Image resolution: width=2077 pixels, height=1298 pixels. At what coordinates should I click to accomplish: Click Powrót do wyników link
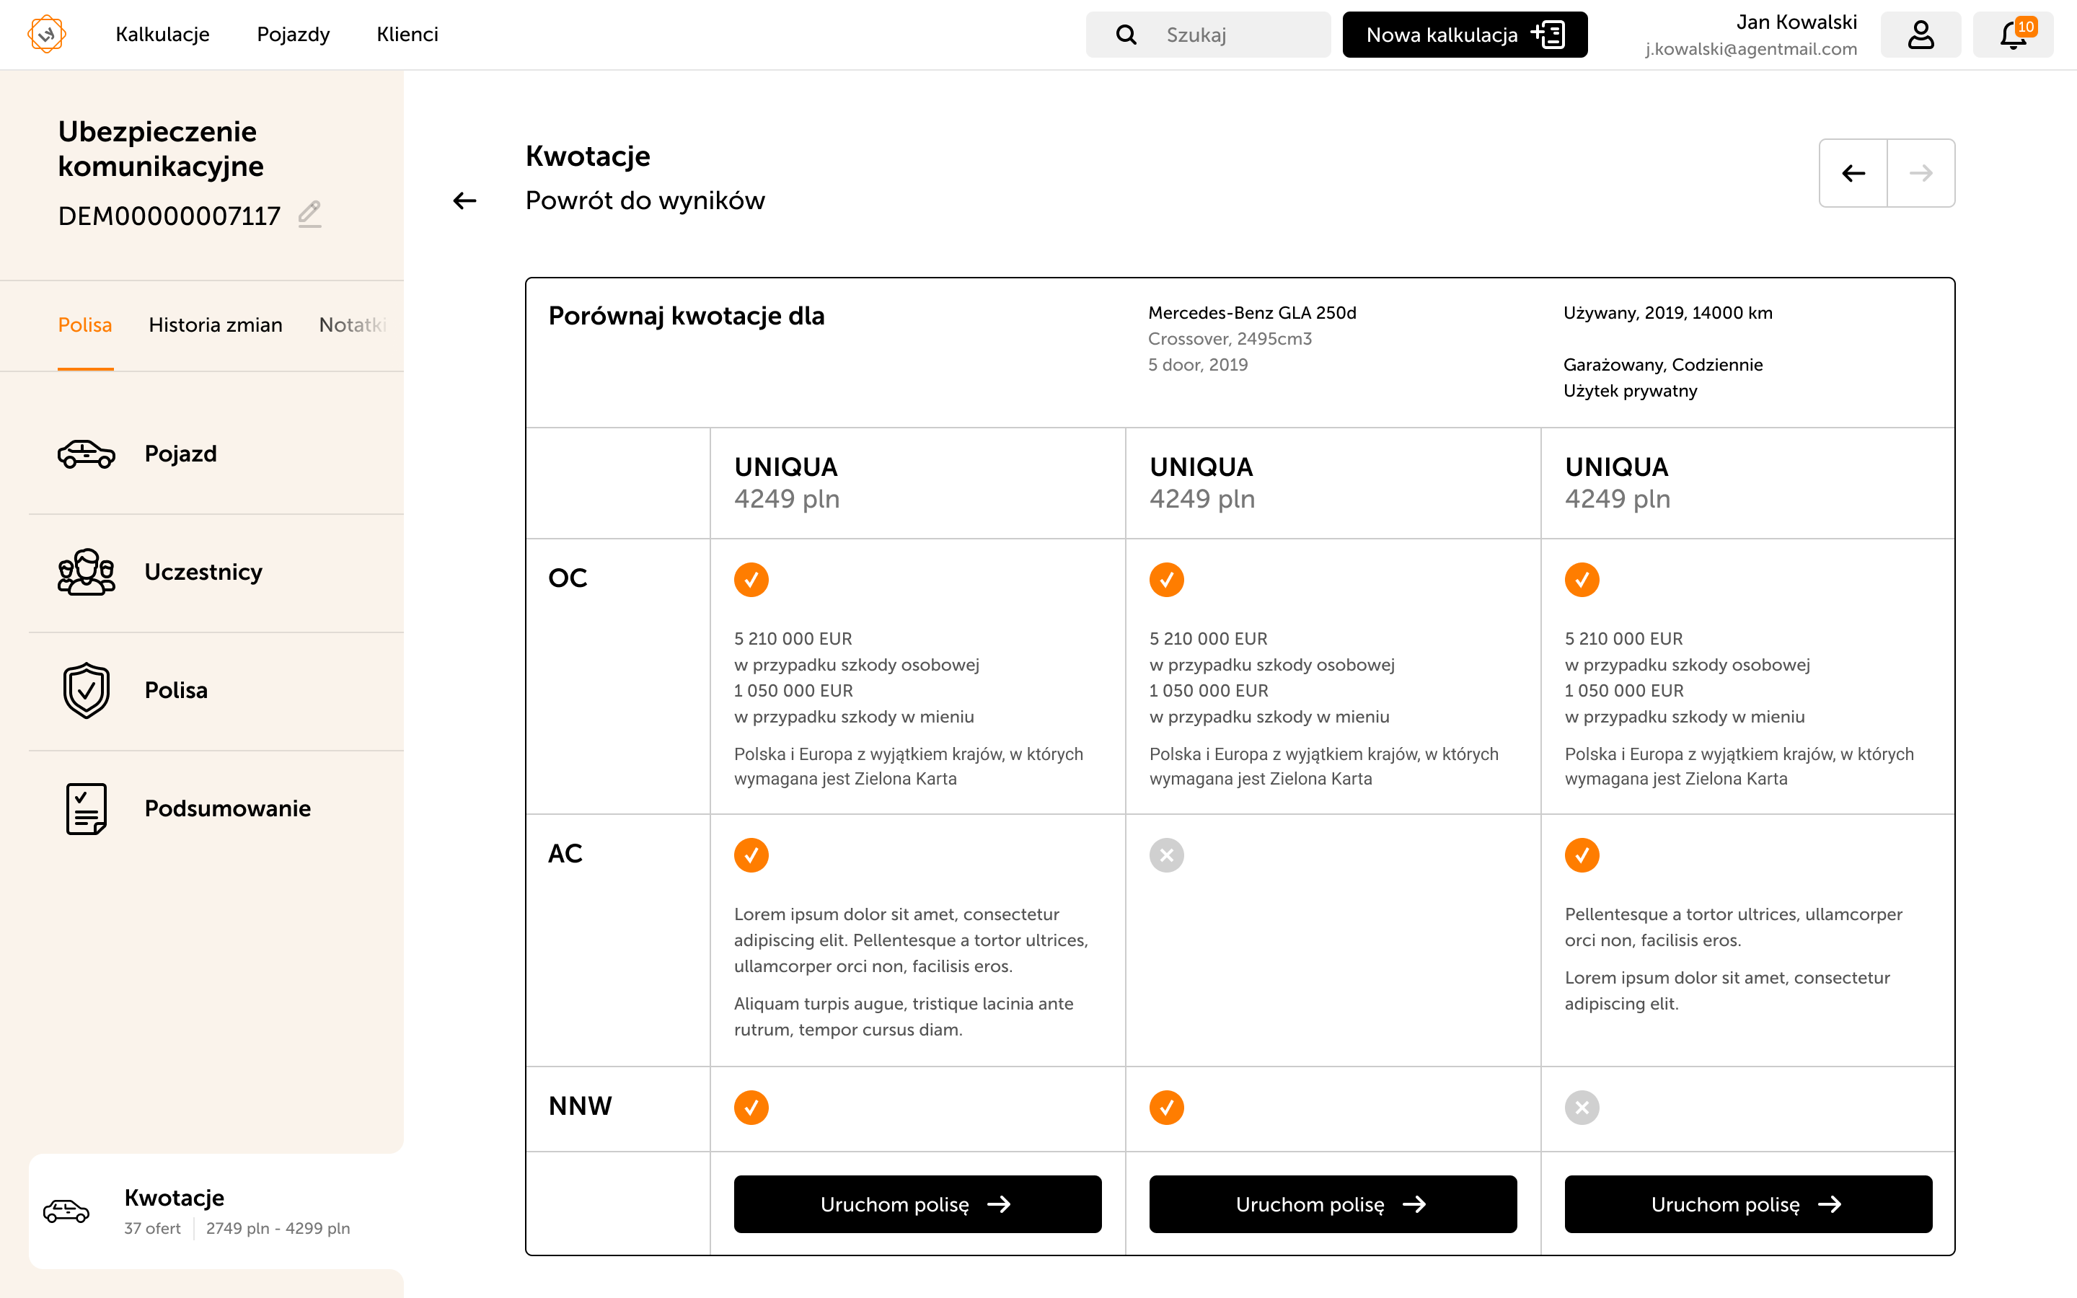[645, 201]
